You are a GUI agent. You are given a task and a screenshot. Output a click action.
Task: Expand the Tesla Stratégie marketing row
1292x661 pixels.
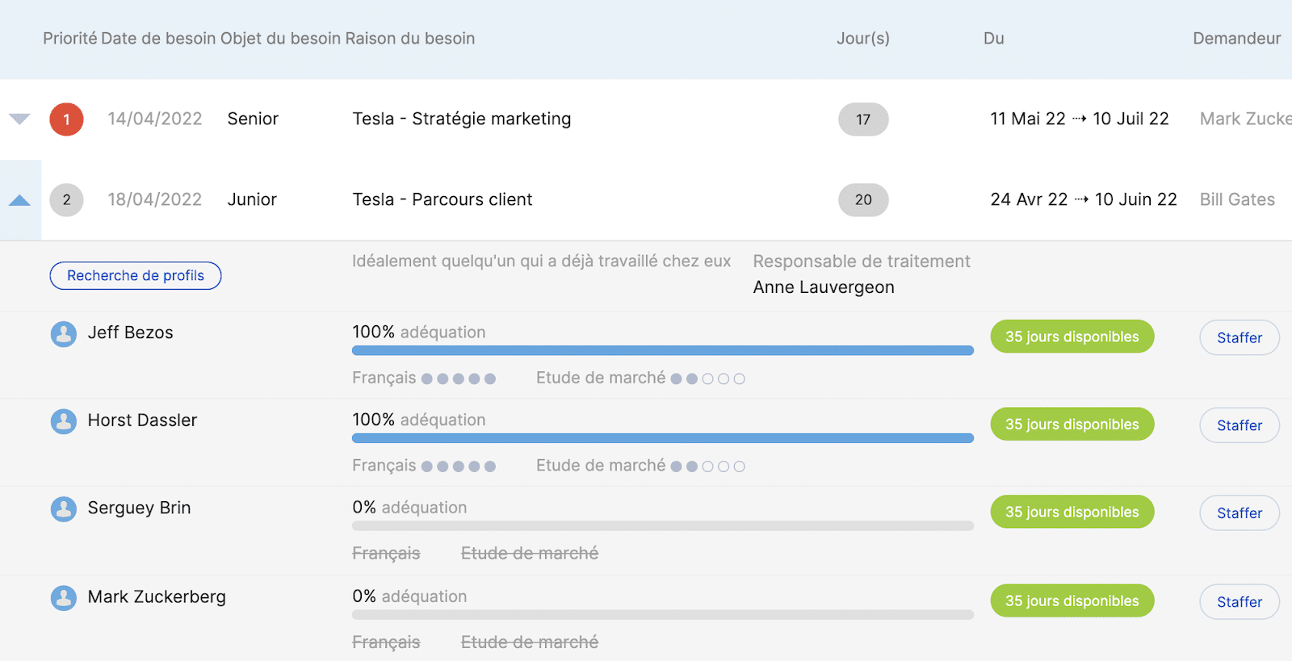pos(19,119)
